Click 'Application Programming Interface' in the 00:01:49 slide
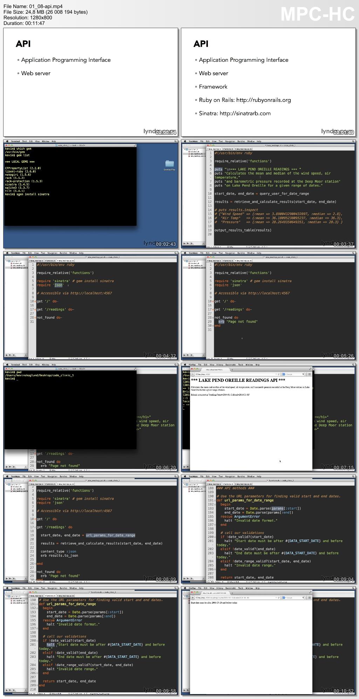 pyautogui.click(x=244, y=60)
